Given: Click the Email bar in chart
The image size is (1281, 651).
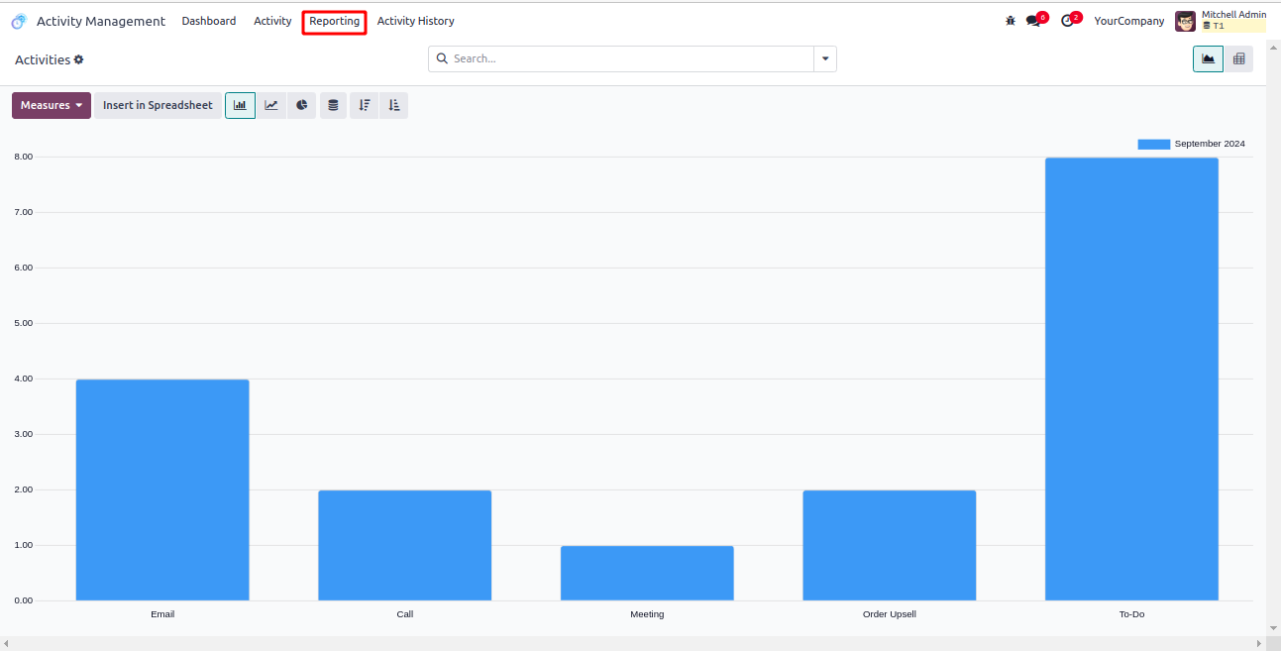Looking at the screenshot, I should (x=162, y=489).
